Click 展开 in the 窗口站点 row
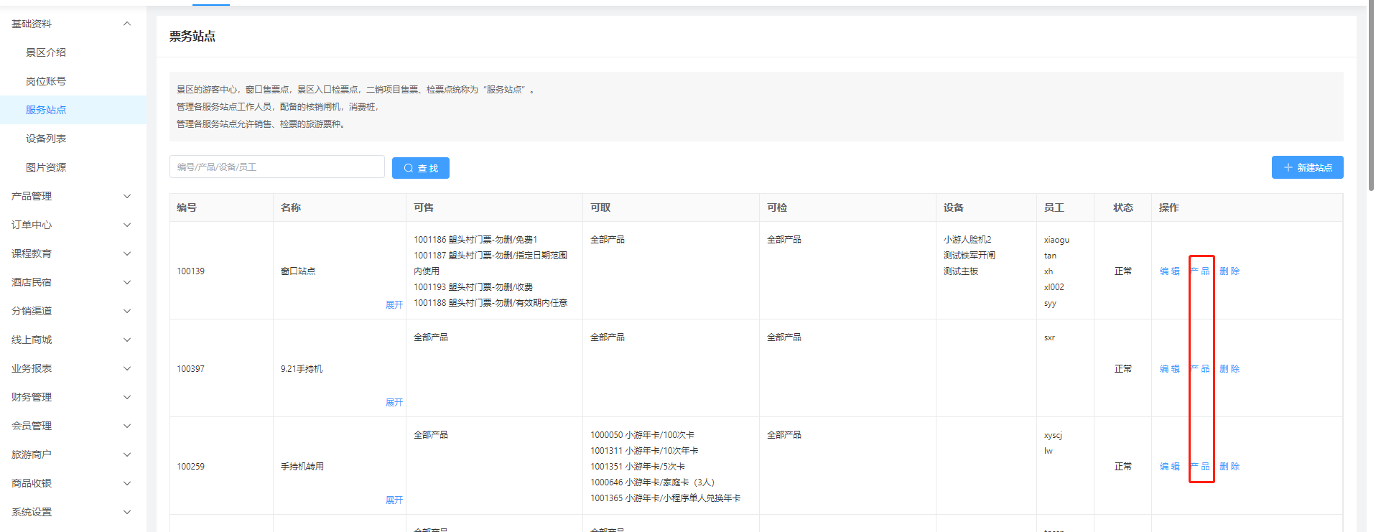This screenshot has width=1376, height=532. [394, 305]
